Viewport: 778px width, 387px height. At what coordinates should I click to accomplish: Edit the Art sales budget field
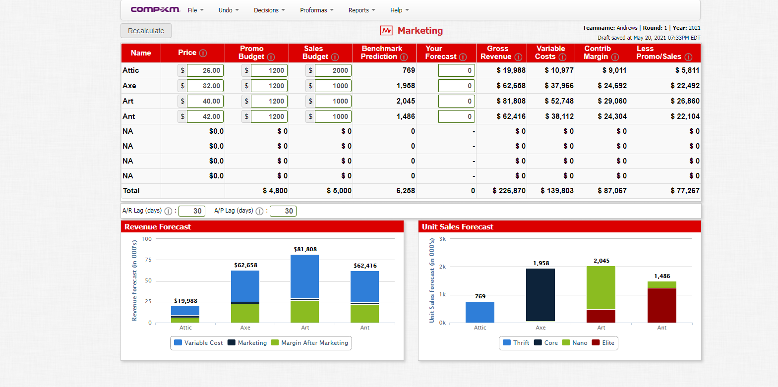pyautogui.click(x=333, y=101)
